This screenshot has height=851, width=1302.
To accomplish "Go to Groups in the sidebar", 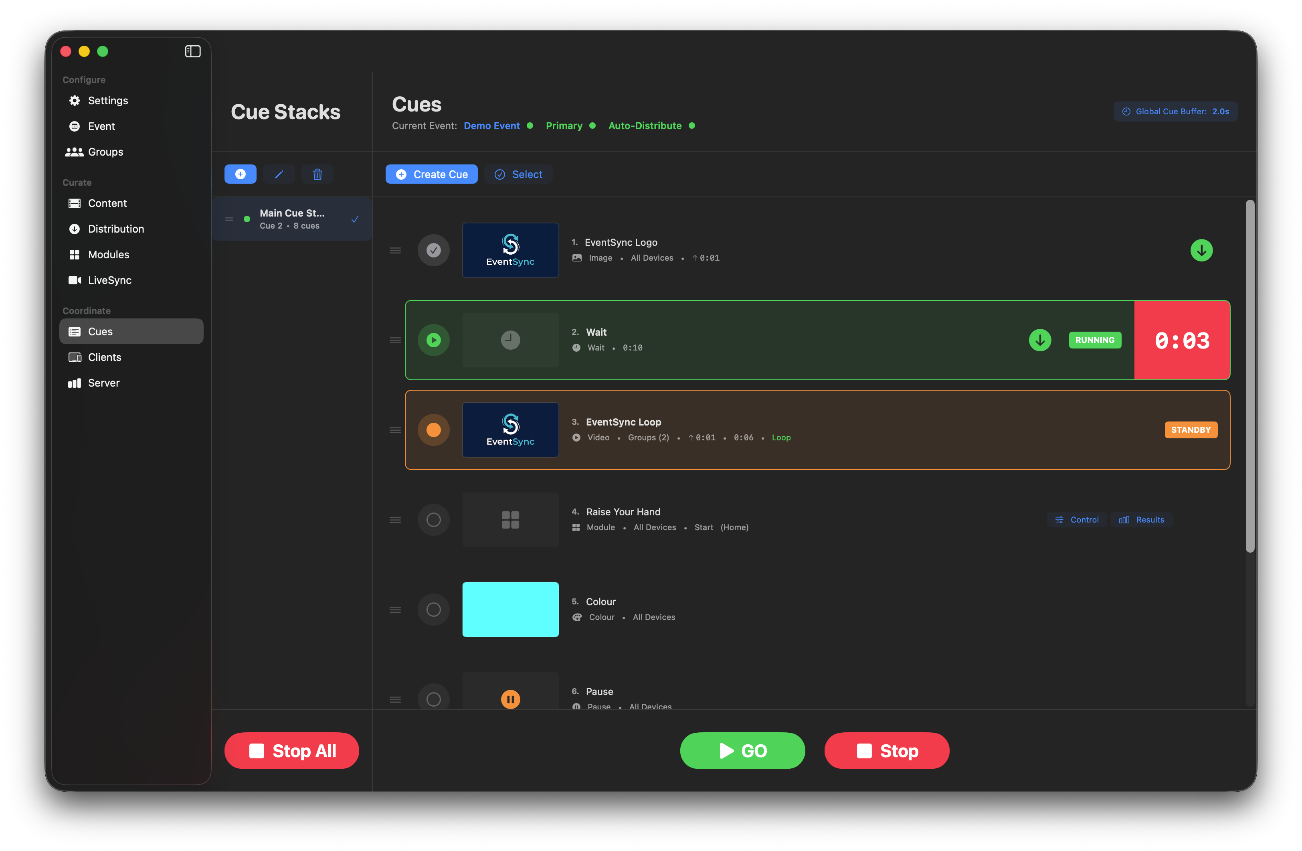I will [x=131, y=152].
